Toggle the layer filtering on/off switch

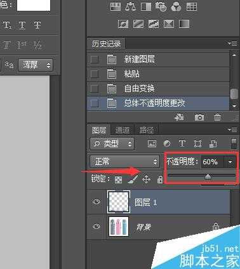[x=234, y=144]
